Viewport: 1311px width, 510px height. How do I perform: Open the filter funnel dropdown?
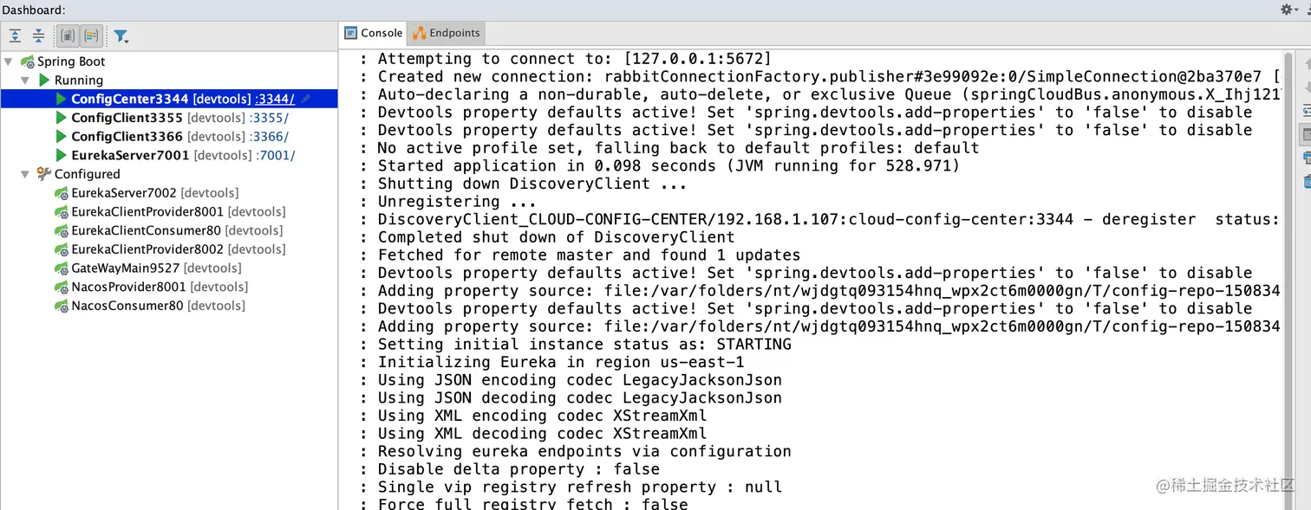121,36
